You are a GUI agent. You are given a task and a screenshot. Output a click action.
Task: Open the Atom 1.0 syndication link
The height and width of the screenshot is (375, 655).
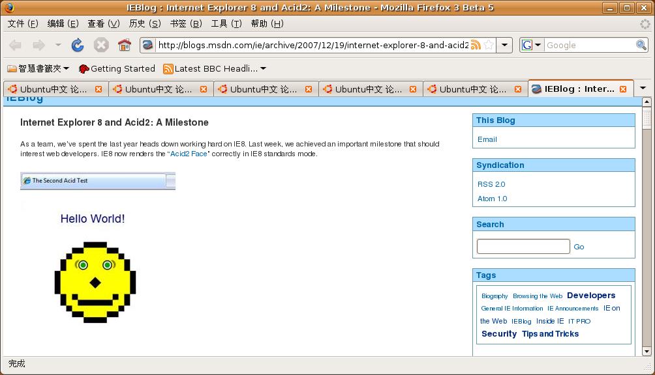pyautogui.click(x=492, y=199)
